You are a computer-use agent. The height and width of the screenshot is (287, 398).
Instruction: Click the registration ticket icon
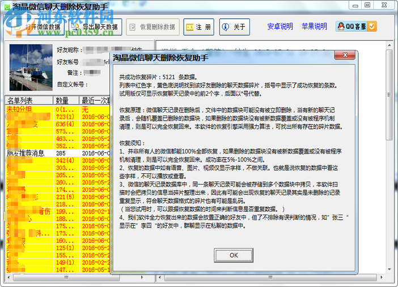click(189, 27)
